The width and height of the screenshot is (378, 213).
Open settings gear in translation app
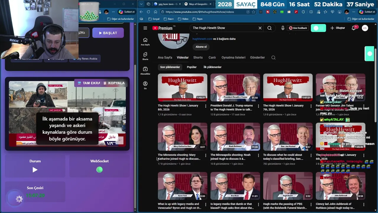click(19, 199)
